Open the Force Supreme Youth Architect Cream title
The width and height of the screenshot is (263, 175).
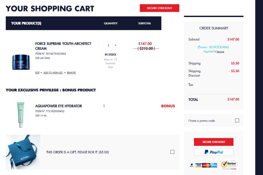pyautogui.click(x=63, y=46)
